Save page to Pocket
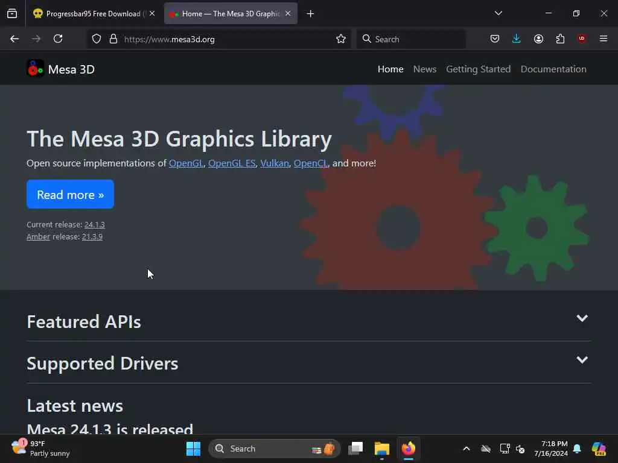618x463 pixels. (495, 39)
